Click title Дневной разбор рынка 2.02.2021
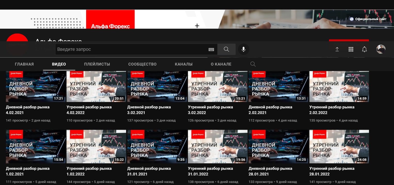The width and height of the screenshot is (394, 185). click(x=270, y=110)
